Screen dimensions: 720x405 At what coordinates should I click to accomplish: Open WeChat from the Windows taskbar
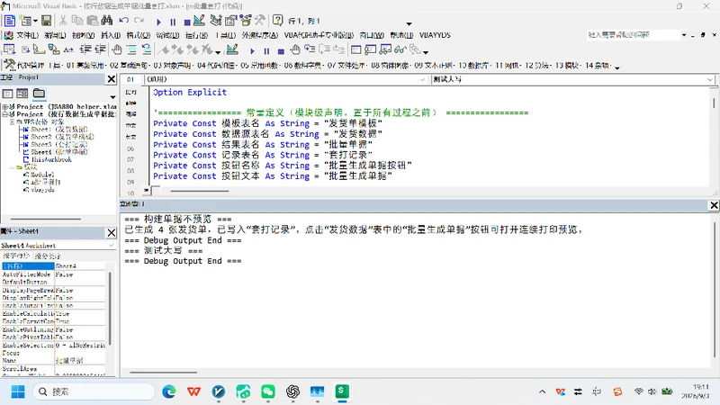click(x=268, y=391)
